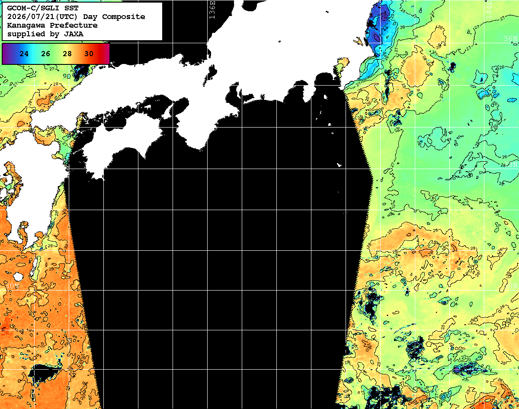Click the supplied by JAXA credit text

pos(45,34)
